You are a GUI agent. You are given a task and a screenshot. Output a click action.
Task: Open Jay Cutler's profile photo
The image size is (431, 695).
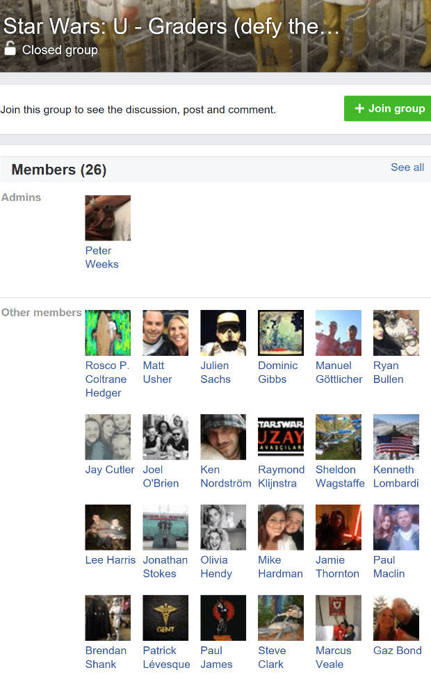[x=108, y=437]
